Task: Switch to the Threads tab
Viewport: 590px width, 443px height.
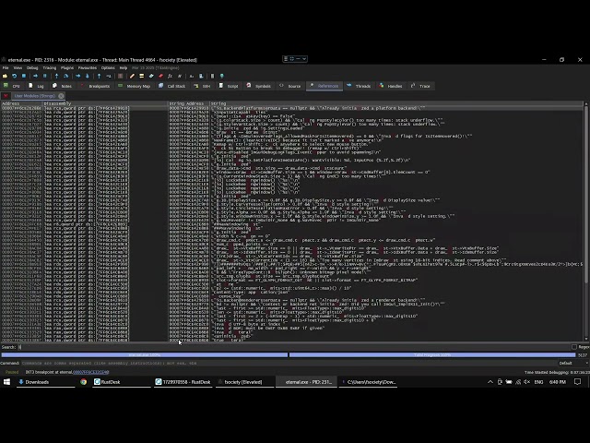Action: coord(359,86)
